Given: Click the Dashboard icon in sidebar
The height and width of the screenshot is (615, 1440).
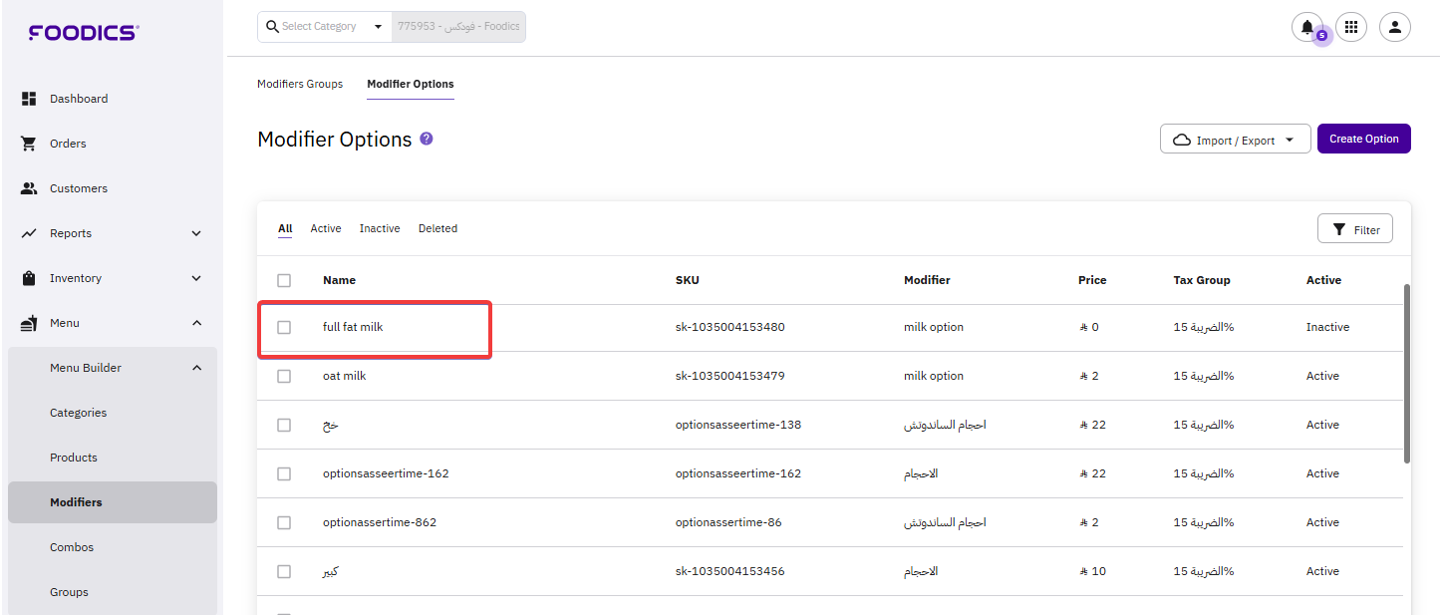Looking at the screenshot, I should pos(29,99).
